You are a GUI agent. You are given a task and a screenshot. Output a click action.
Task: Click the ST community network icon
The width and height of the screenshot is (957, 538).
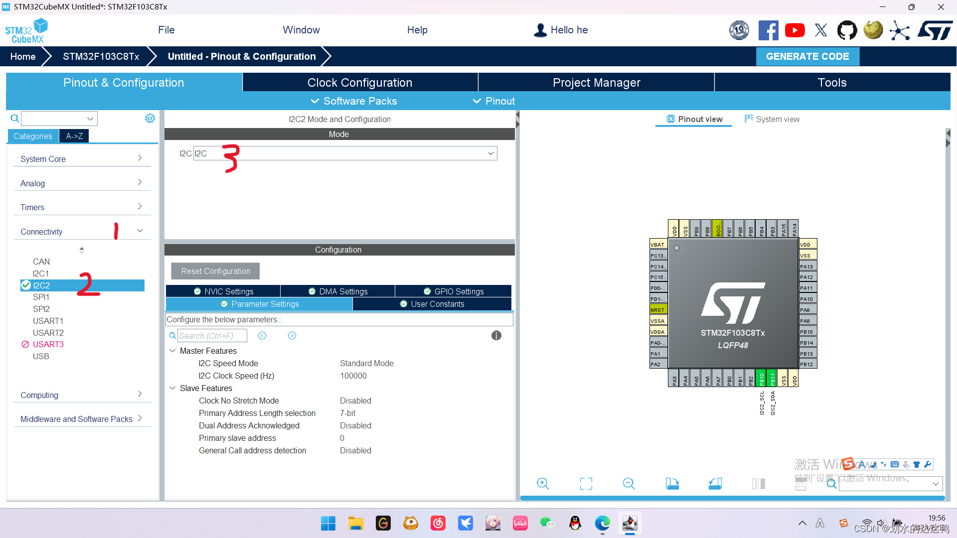tap(900, 30)
